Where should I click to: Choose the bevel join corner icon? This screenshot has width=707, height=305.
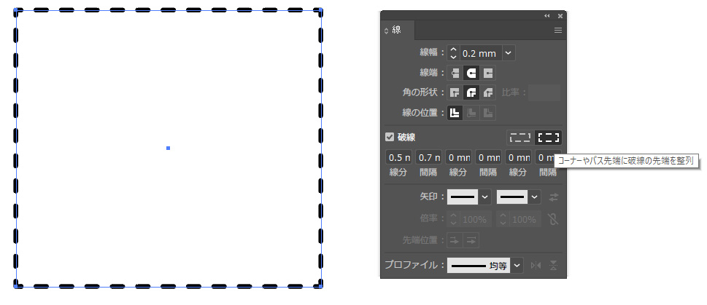tap(487, 92)
